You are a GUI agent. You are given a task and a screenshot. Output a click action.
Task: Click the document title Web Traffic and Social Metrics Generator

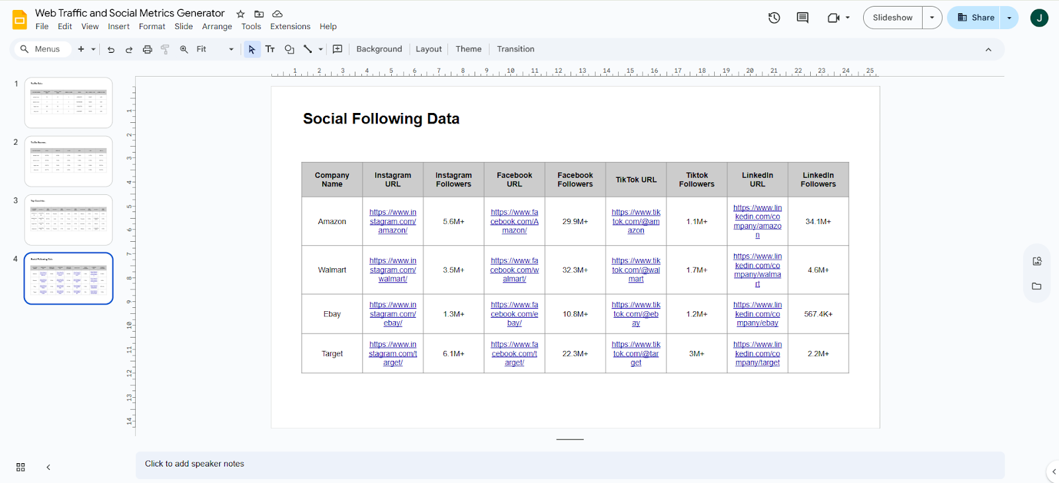130,13
